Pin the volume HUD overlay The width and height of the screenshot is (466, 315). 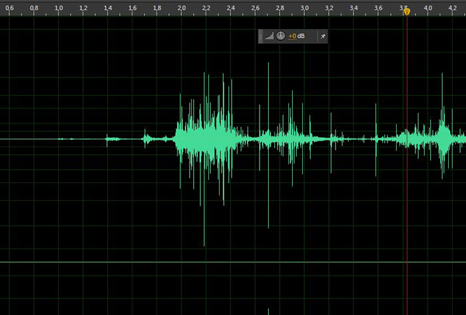[x=323, y=37]
